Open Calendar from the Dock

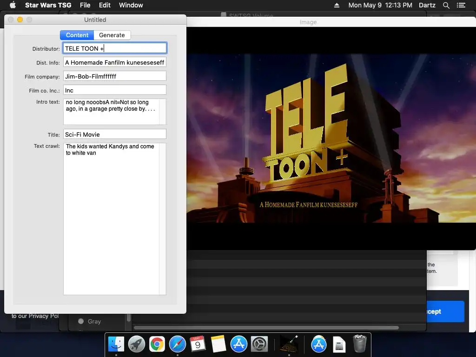(x=198, y=344)
